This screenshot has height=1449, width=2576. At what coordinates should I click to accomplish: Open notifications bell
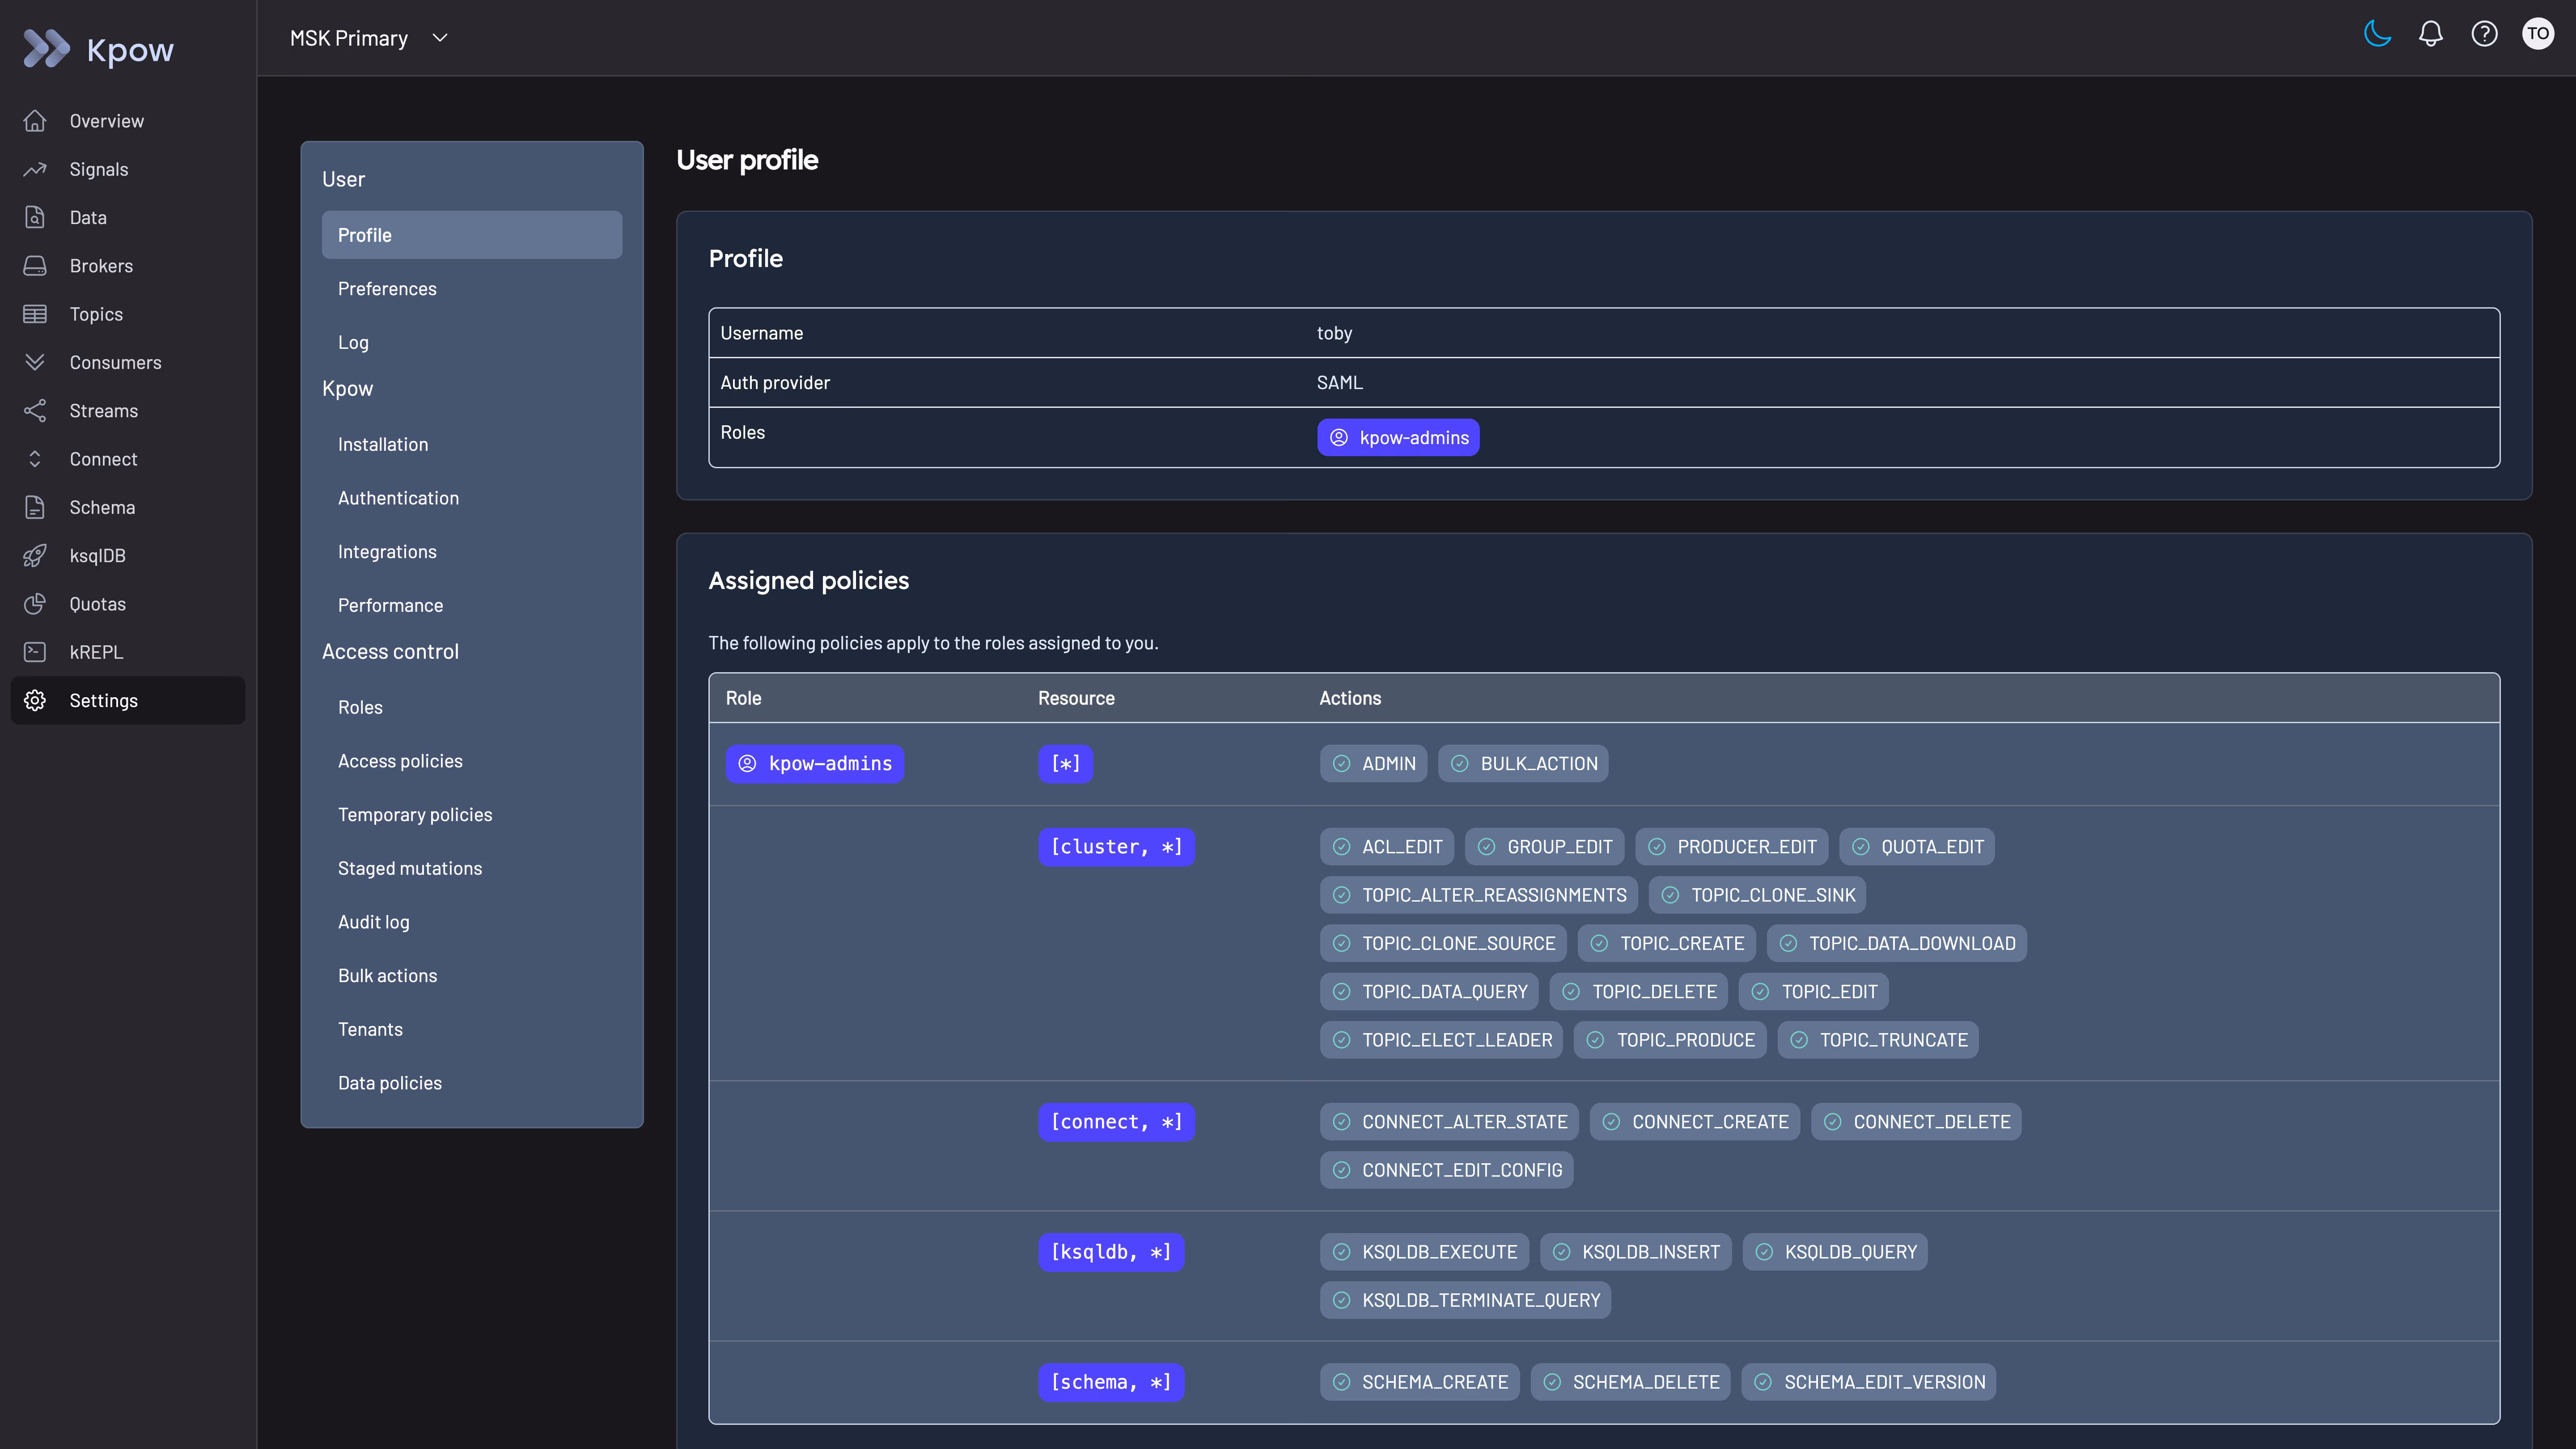(x=2431, y=34)
